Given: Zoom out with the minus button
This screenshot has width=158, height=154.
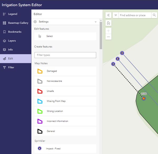Looking at the screenshot, I should coord(108,37).
